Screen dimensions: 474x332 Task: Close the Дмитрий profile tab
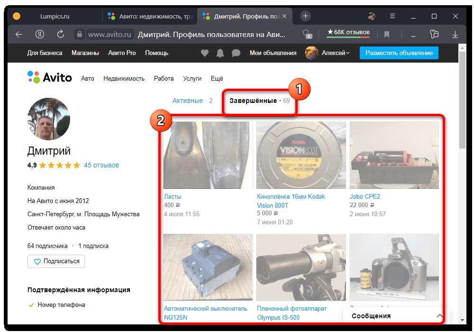(x=284, y=16)
